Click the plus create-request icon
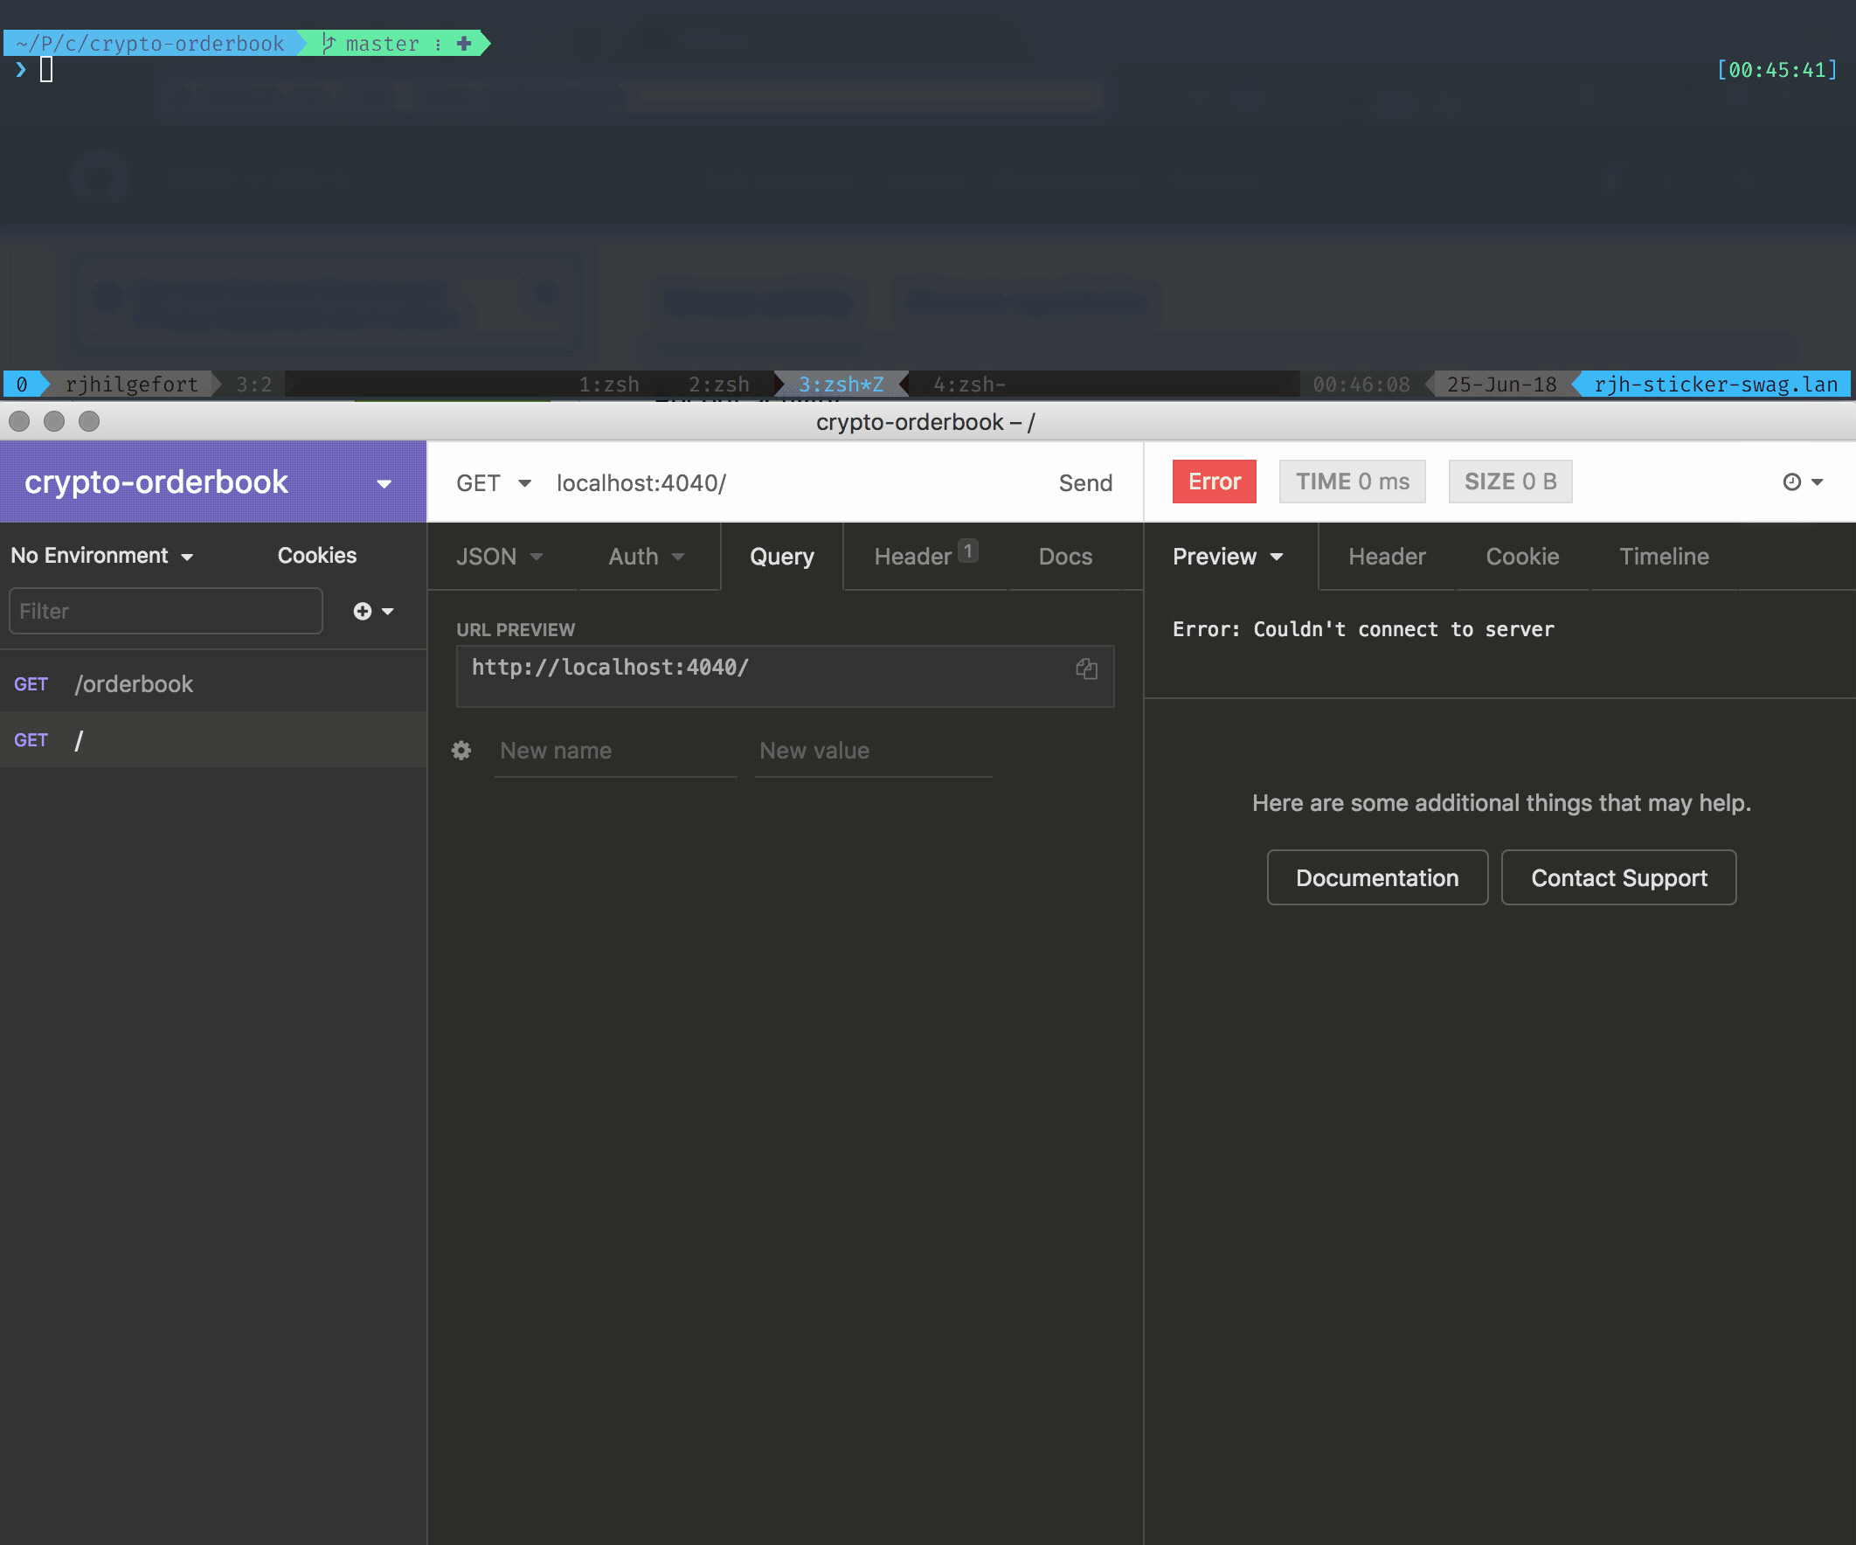The height and width of the screenshot is (1545, 1856). pyautogui.click(x=363, y=611)
